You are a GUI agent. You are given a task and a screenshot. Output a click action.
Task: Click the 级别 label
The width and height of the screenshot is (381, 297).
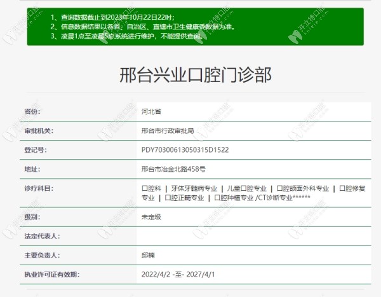point(32,217)
